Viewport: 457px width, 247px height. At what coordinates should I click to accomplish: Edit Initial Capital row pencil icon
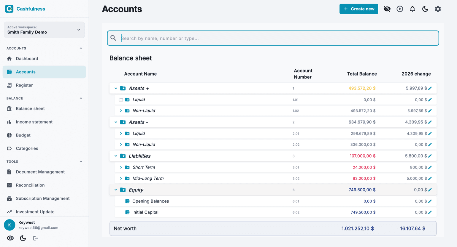click(430, 212)
